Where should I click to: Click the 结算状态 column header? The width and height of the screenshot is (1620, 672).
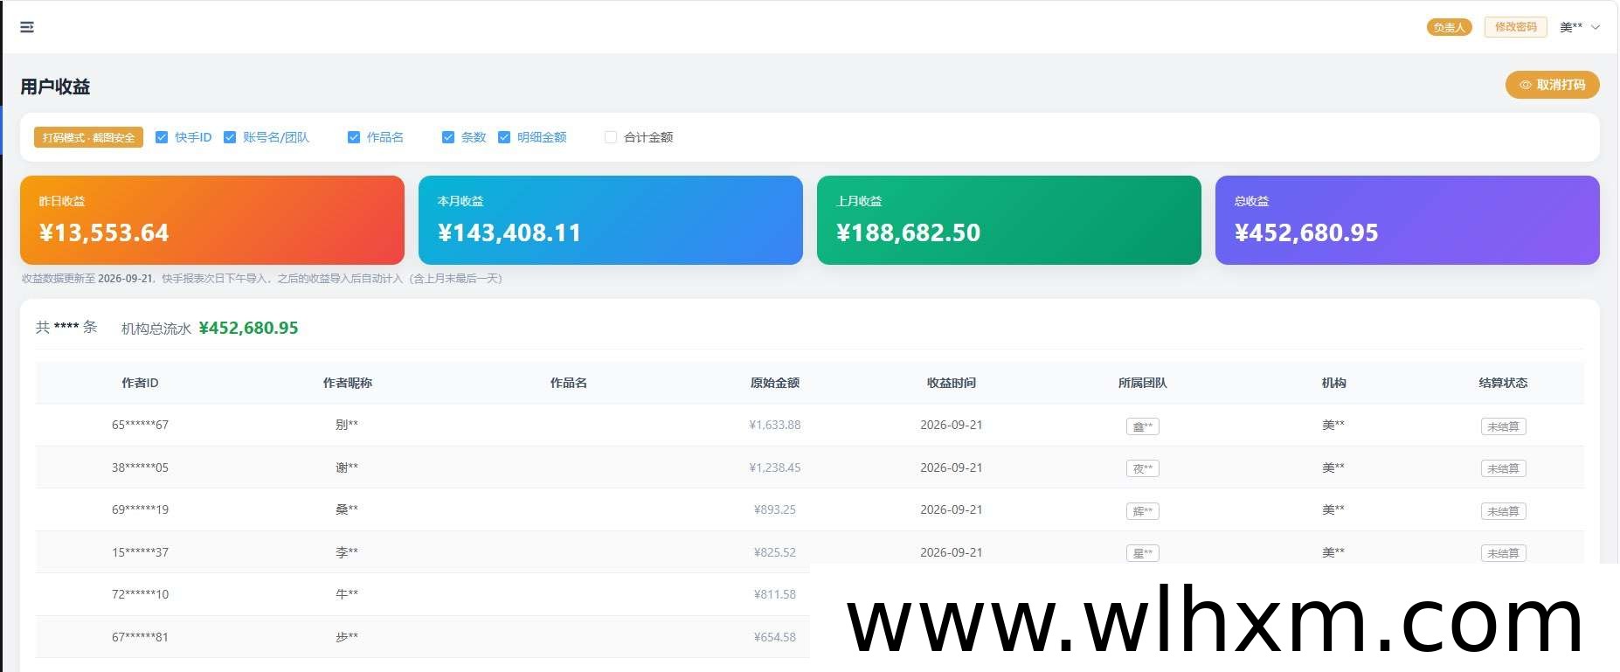click(1503, 383)
